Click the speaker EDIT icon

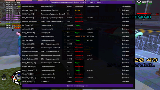[x=4, y=77]
